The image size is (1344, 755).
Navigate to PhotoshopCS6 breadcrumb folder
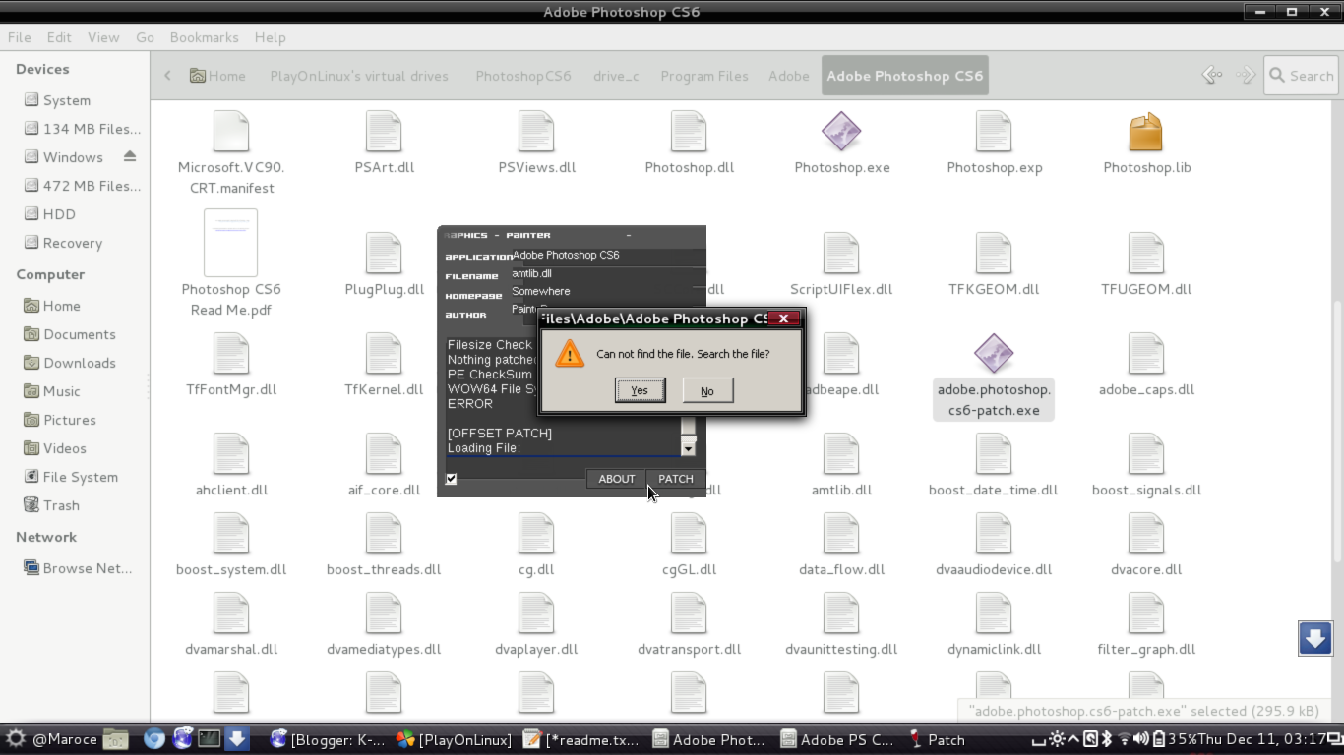pyautogui.click(x=523, y=76)
